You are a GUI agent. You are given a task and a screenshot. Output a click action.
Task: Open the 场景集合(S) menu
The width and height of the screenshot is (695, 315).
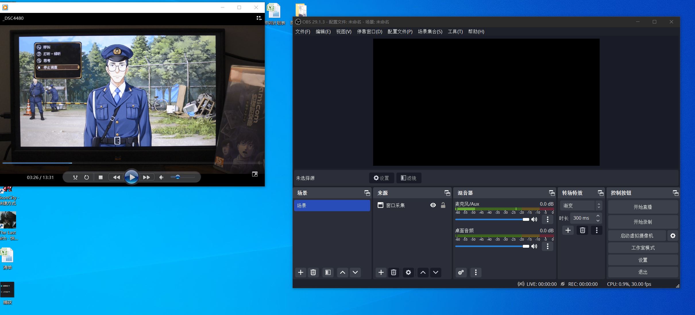(x=430, y=31)
